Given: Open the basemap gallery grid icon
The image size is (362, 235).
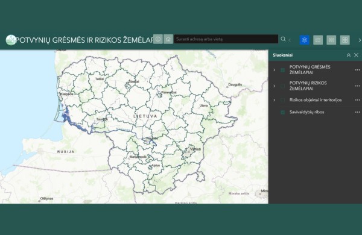Looking at the screenshot, I should [x=345, y=40].
